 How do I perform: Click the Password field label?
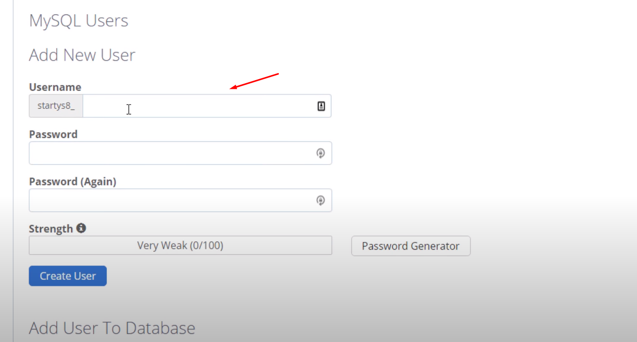[x=53, y=134]
